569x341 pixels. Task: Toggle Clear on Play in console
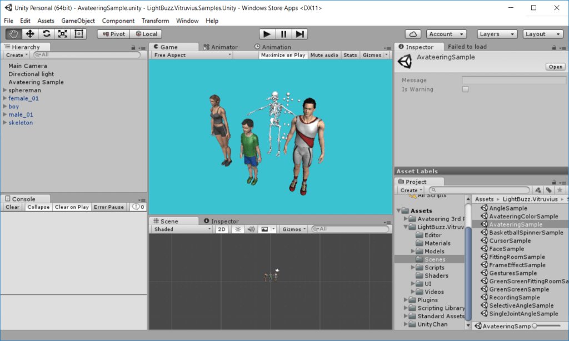point(72,207)
